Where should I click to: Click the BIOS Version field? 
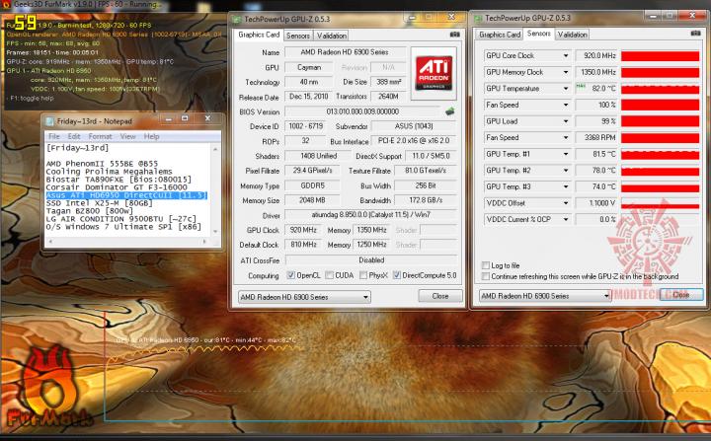tap(362, 111)
